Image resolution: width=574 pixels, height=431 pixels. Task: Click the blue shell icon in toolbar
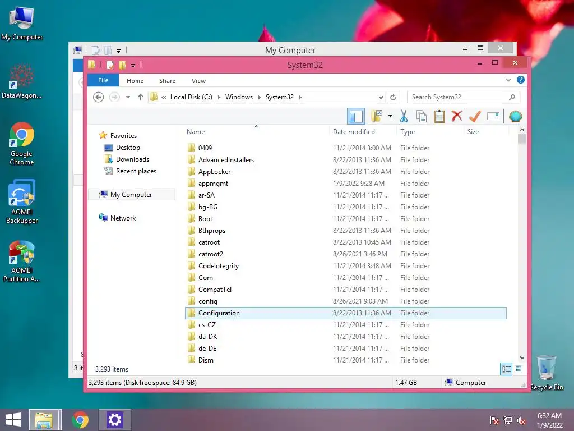[516, 117]
